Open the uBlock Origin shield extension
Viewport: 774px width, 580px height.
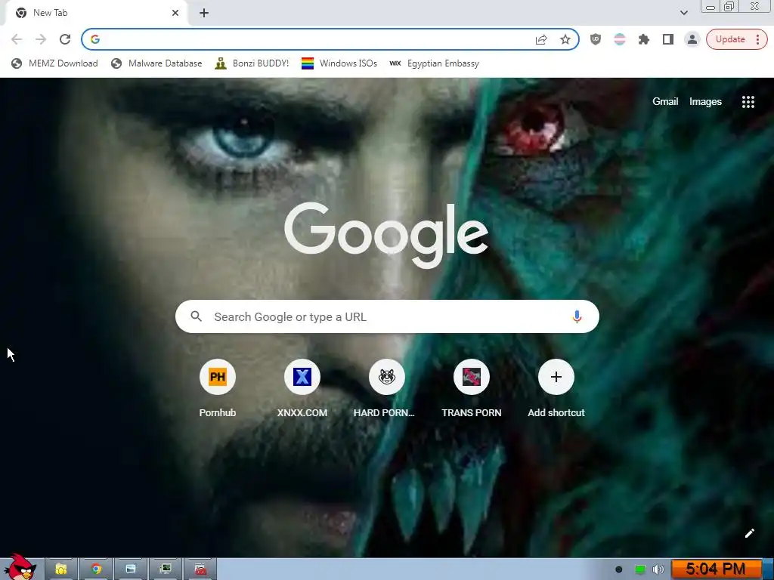point(596,39)
